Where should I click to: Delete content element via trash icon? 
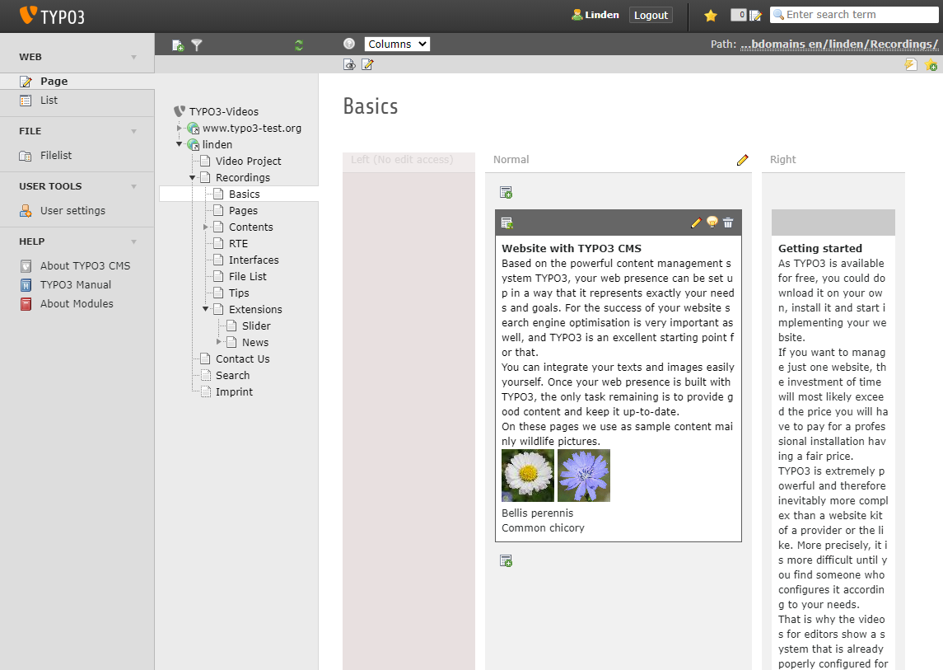728,222
